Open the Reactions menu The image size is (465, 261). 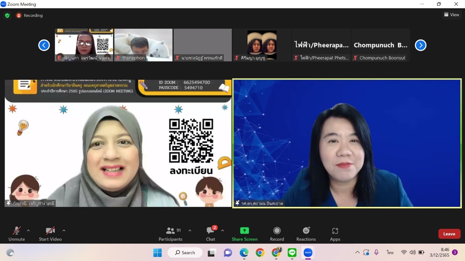tap(306, 234)
